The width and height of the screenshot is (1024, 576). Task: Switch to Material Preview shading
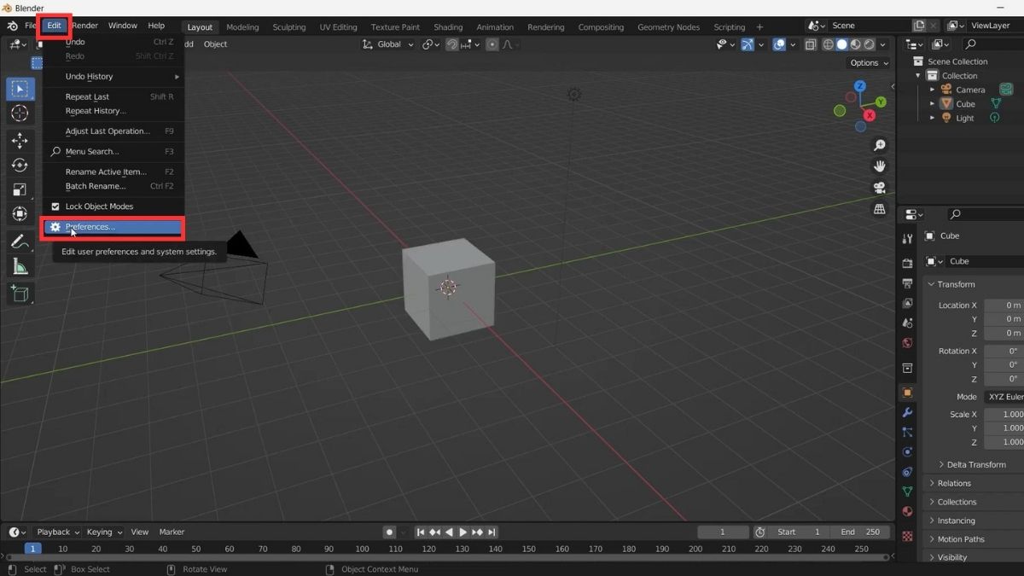tap(855, 44)
